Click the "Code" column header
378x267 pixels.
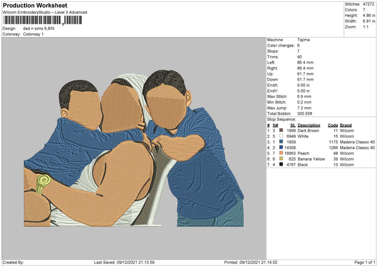(x=333, y=125)
